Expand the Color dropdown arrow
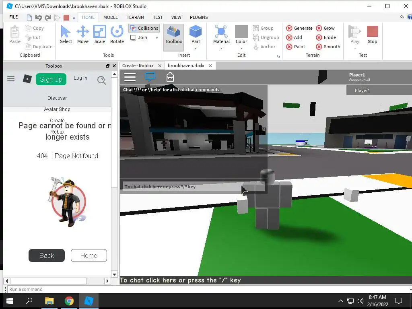Image resolution: width=412 pixels, height=309 pixels. 241,48
